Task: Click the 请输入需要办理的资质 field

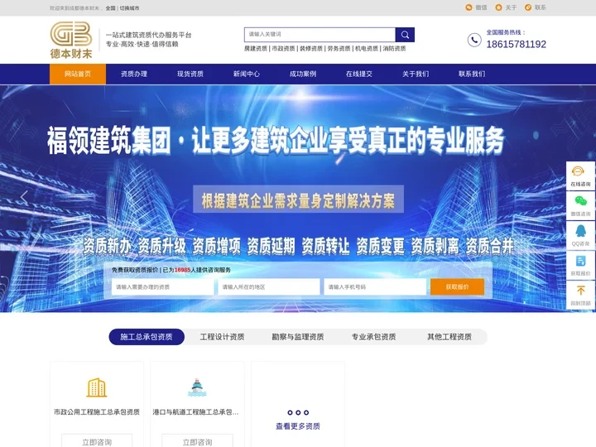Action: coord(162,287)
